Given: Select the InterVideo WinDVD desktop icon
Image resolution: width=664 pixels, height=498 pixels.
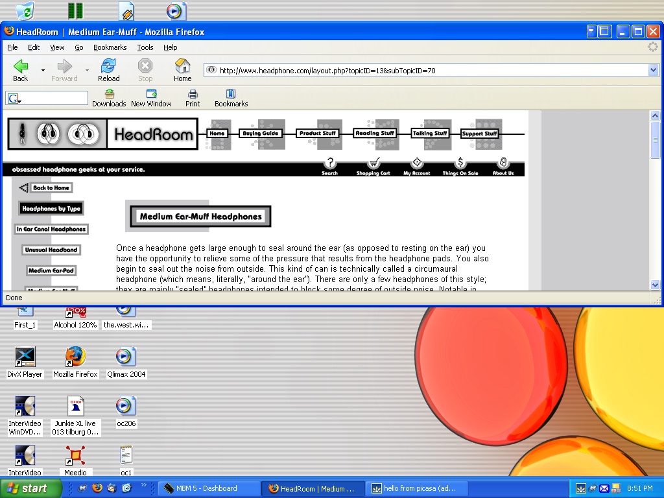Looking at the screenshot, I should click(x=25, y=416).
